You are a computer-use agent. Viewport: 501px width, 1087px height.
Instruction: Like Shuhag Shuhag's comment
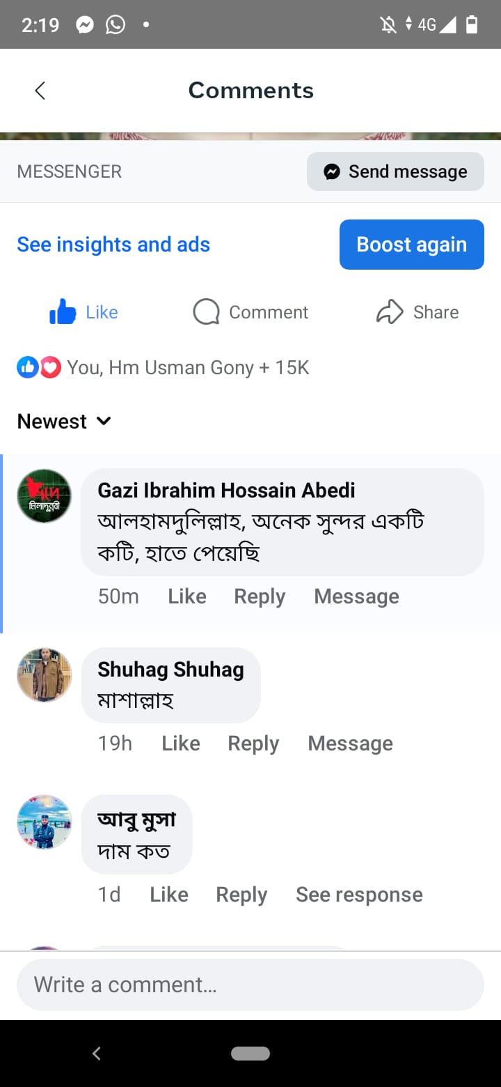[x=181, y=743]
